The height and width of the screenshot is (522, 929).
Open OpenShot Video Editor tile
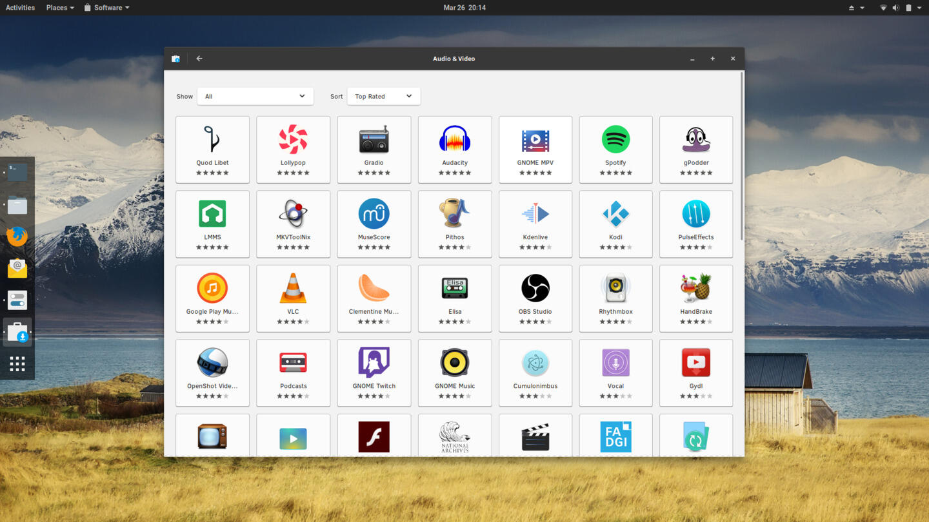[x=212, y=372]
